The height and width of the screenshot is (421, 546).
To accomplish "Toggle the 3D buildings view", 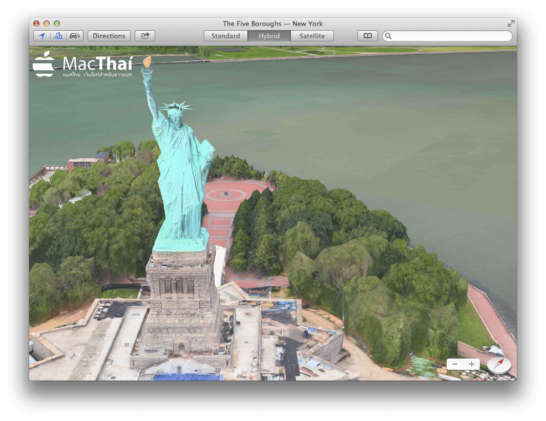I will click(58, 36).
